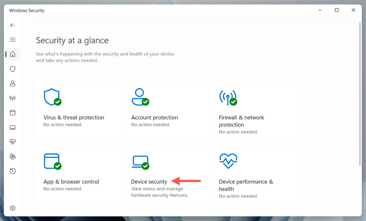Image resolution: width=366 pixels, height=221 pixels.
Task: Open Protection history sidebar icon
Action: coord(13,171)
